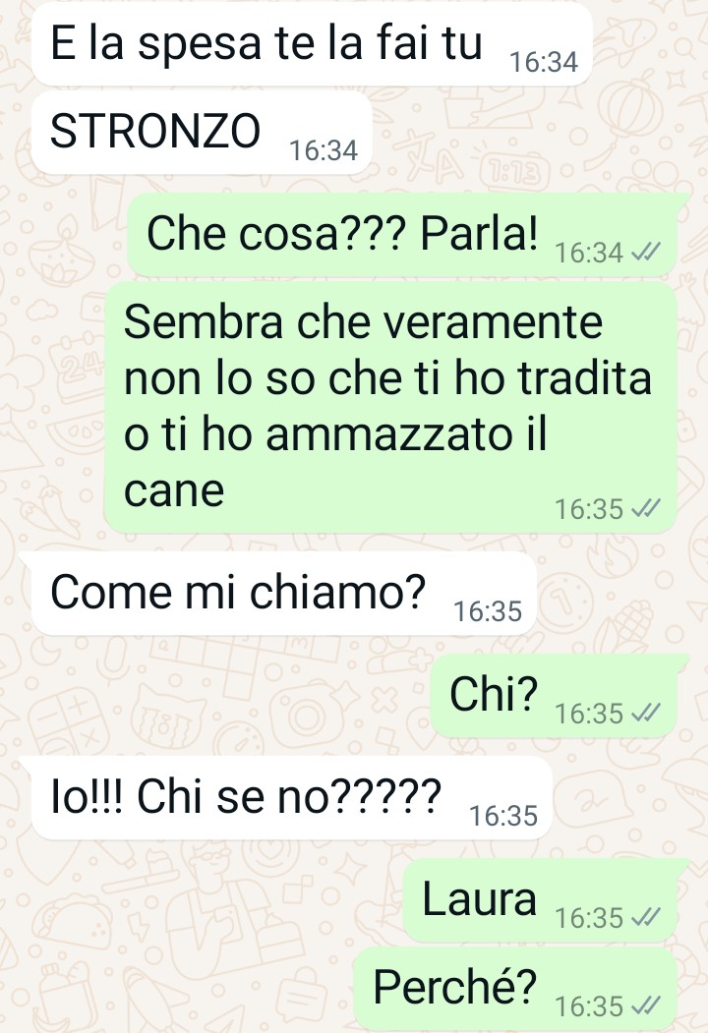This screenshot has height=1033, width=708.
Task: Tap the 16:34 timestamp on 'E la spesa' message
Action: click(543, 62)
